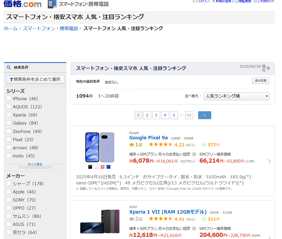Screen dimensions: 282x239
Task: Check the iPhone (46) series checkbox
Action: pos(9,99)
